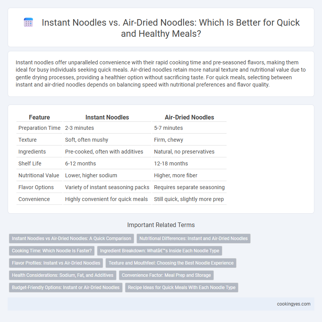
Task: Select Health Considerations: Sodium, Fat, and Additives tag
Action: 62,275
